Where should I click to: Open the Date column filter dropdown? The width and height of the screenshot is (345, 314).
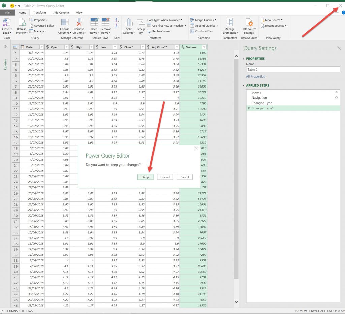click(x=41, y=47)
